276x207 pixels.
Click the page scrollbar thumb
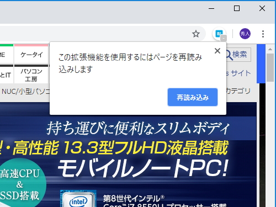click(270, 67)
